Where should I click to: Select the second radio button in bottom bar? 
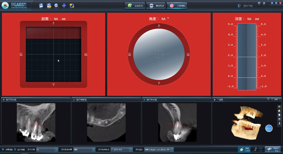(x=15, y=149)
